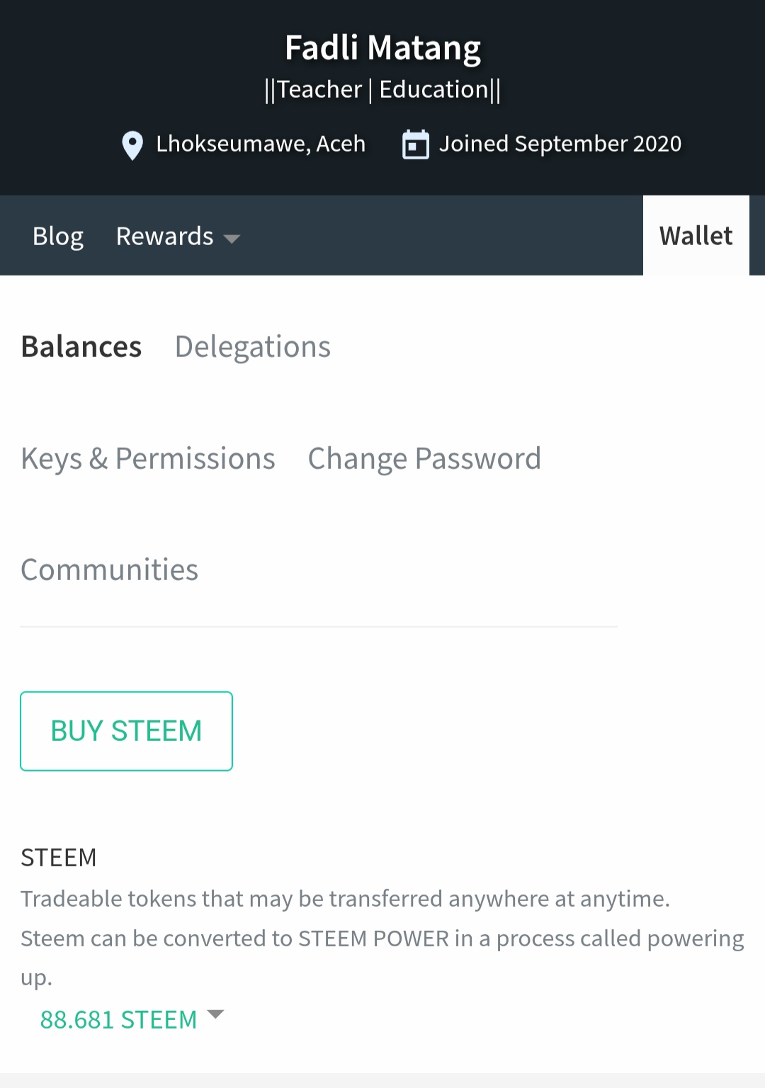View the Delegations section
Screen dimensions: 765x1088
(x=253, y=347)
